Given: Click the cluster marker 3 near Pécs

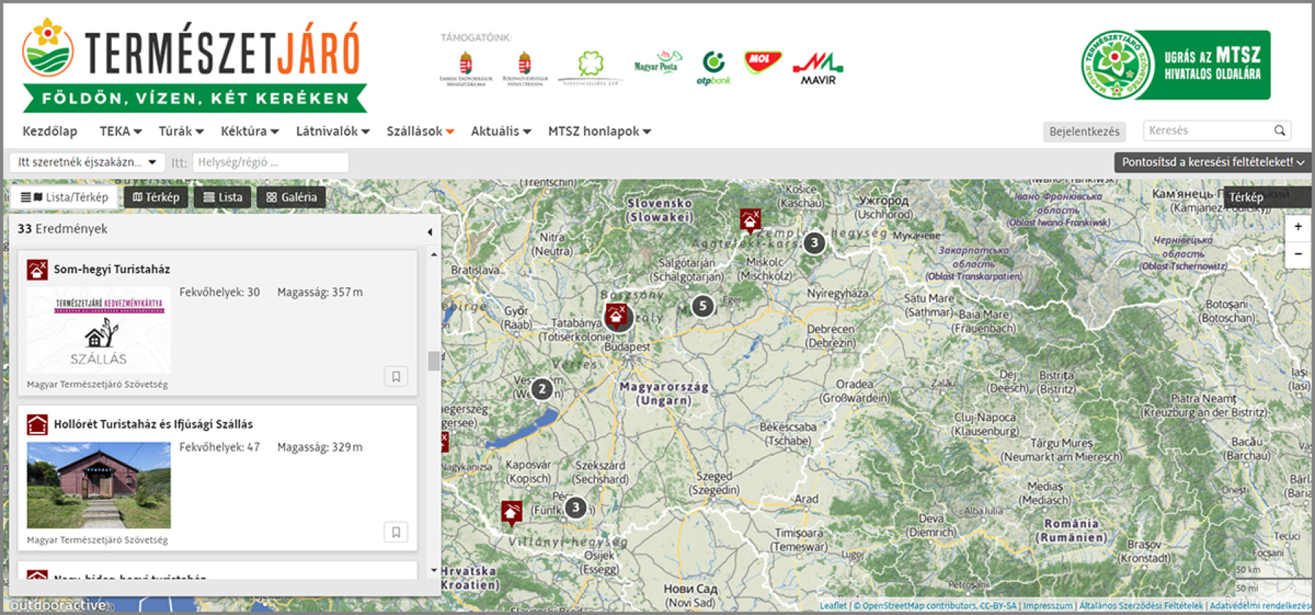Looking at the screenshot, I should [x=575, y=508].
